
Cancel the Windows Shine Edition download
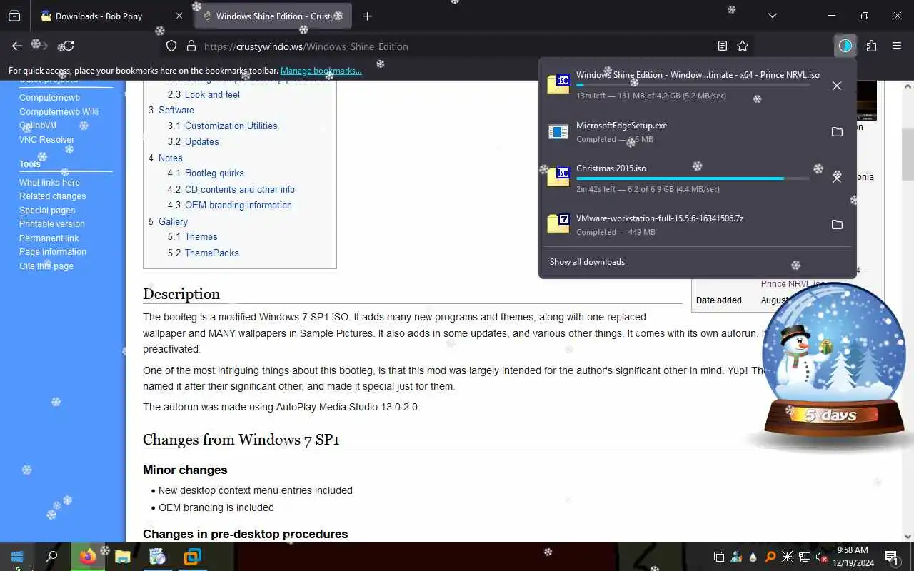click(837, 86)
